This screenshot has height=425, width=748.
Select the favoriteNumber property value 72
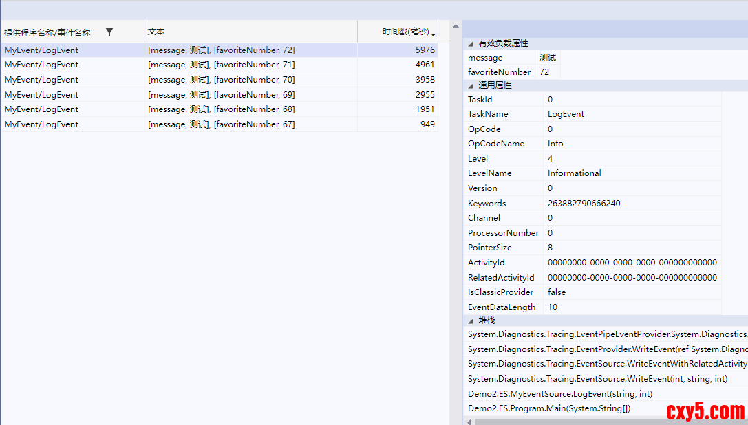[x=544, y=72]
